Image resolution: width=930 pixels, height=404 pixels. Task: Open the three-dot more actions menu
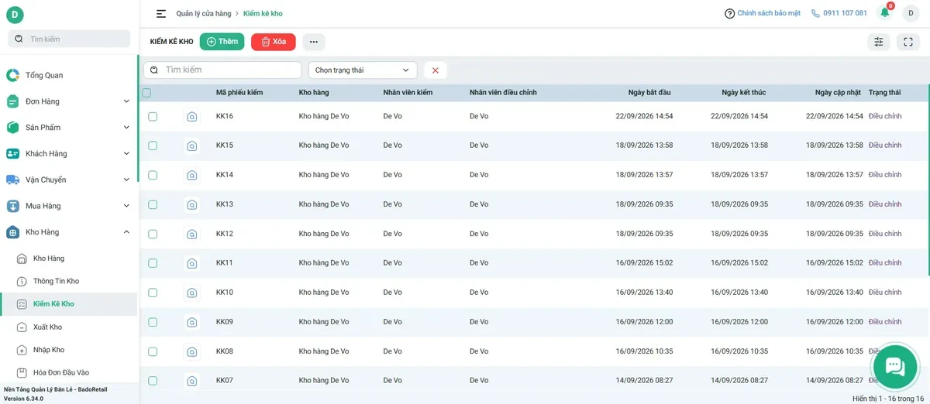314,42
